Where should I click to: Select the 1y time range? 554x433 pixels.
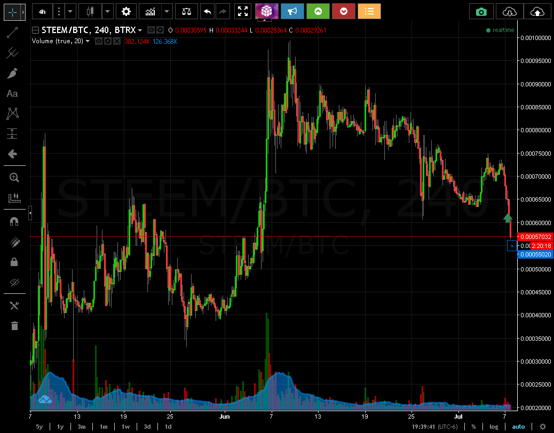(x=60, y=427)
